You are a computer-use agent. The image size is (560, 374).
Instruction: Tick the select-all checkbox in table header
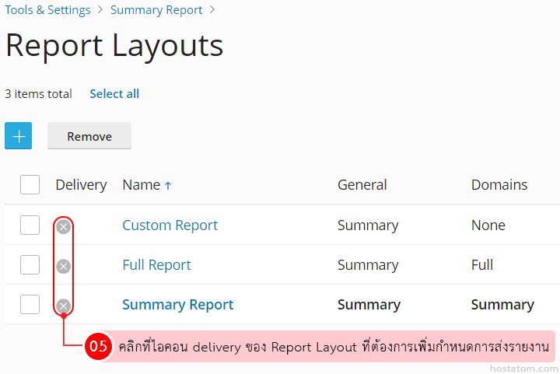[30, 184]
